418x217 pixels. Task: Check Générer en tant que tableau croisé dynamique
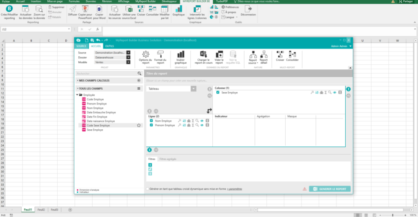pyautogui.click(x=147, y=189)
